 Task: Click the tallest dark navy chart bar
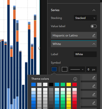pyautogui.click(x=8, y=46)
